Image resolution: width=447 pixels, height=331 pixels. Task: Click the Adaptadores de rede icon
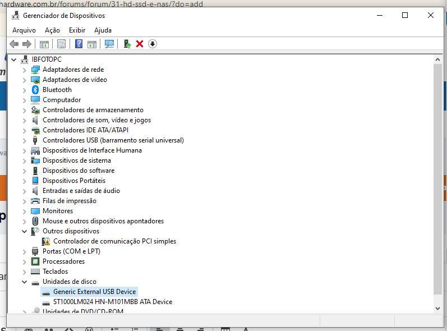(35, 70)
